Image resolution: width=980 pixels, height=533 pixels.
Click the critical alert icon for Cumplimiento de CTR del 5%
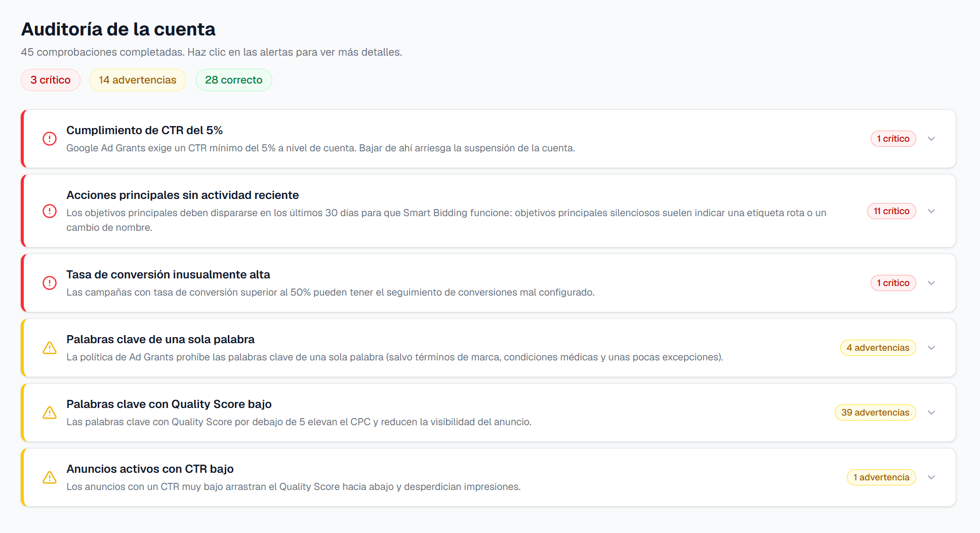[x=50, y=139]
